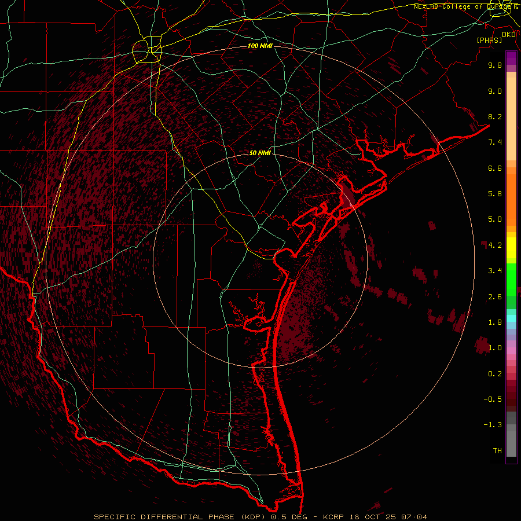The width and height of the screenshot is (521, 521).
Task: Click the 1.8 value on the color scale
Action: click(495, 322)
